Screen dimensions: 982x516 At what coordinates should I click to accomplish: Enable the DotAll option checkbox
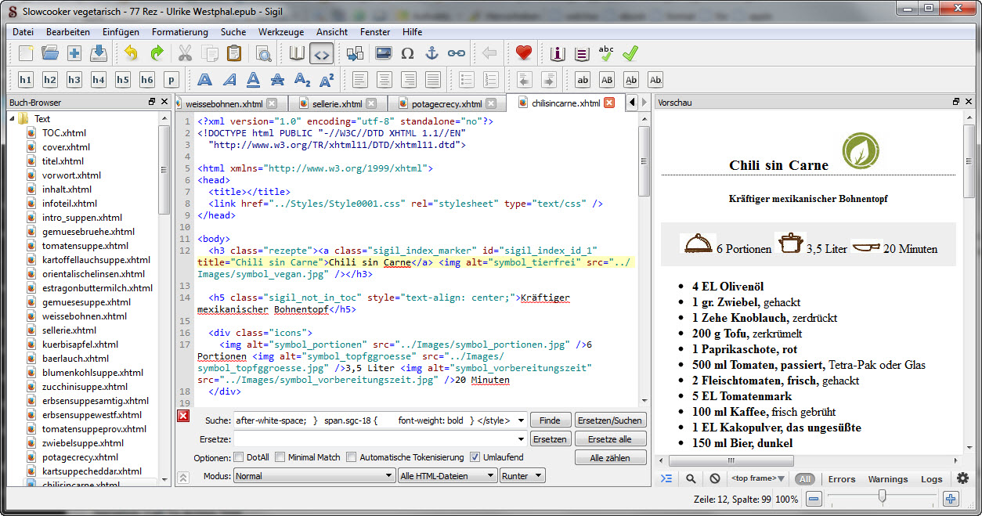point(239,457)
